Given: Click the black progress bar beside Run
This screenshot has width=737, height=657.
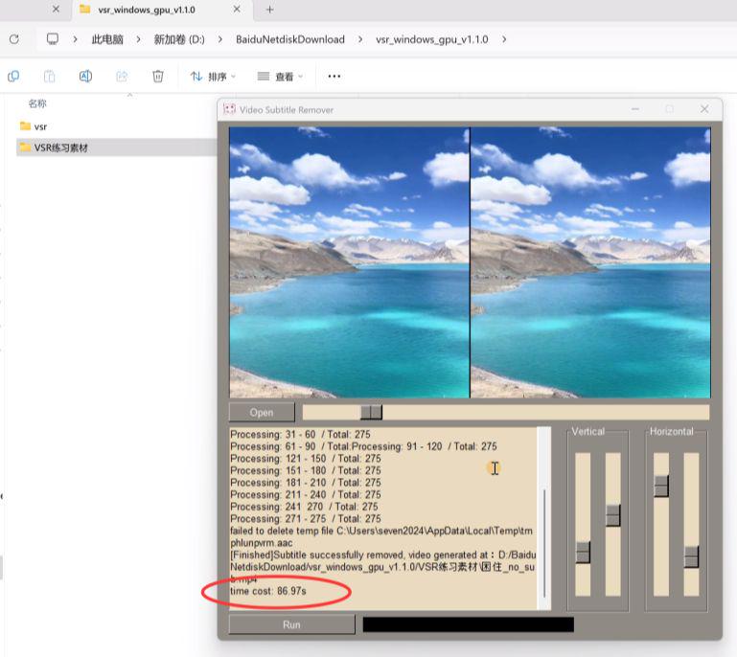Looking at the screenshot, I should (468, 624).
